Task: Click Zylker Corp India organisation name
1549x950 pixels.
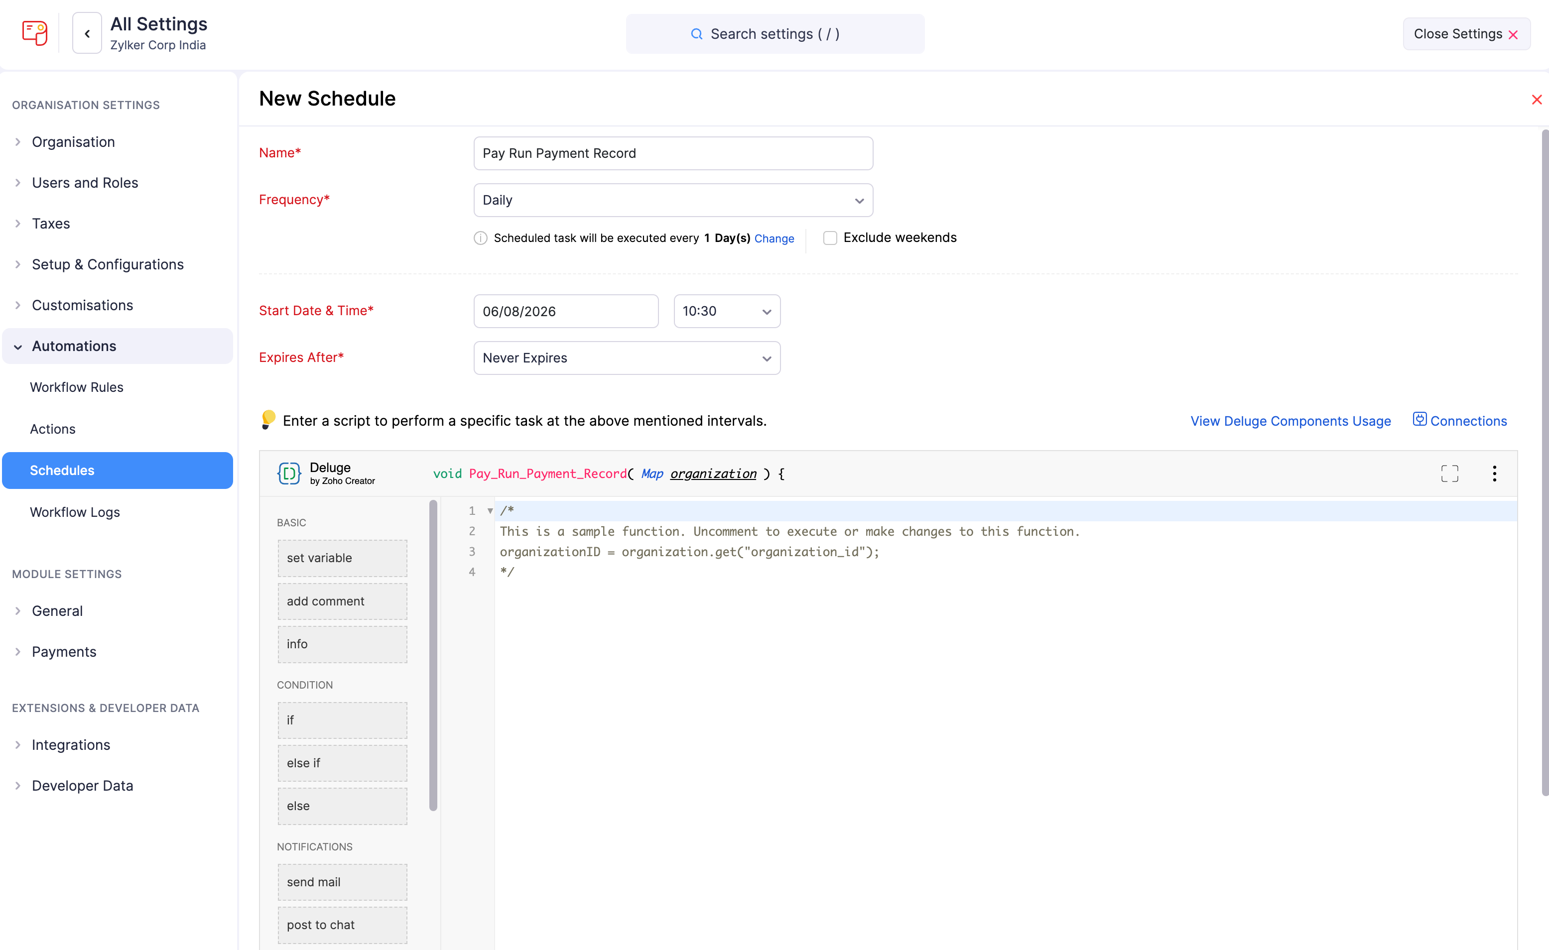Action: pos(158,45)
